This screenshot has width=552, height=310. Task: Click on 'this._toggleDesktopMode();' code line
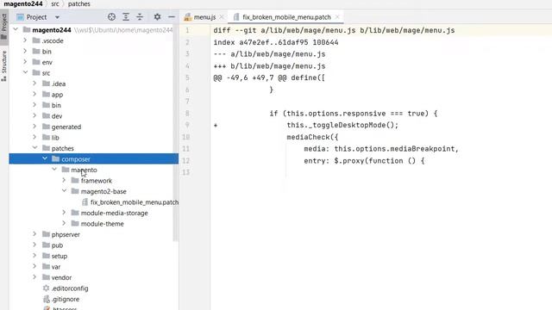click(x=342, y=125)
